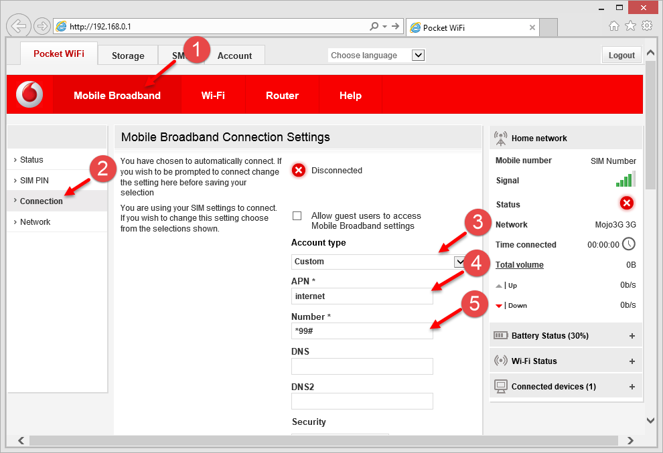Click the search magnifier in address bar
The image size is (663, 453).
[374, 26]
